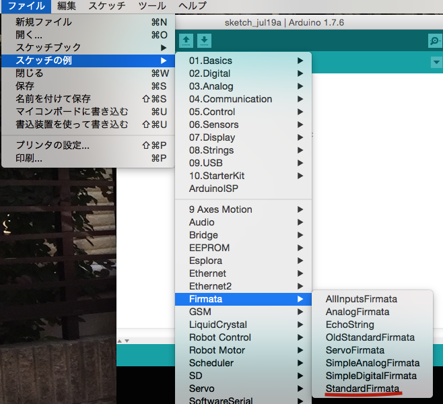This screenshot has width=443, height=404.
Task: Expand the 04.Communication examples submenu
Action: tap(243, 99)
